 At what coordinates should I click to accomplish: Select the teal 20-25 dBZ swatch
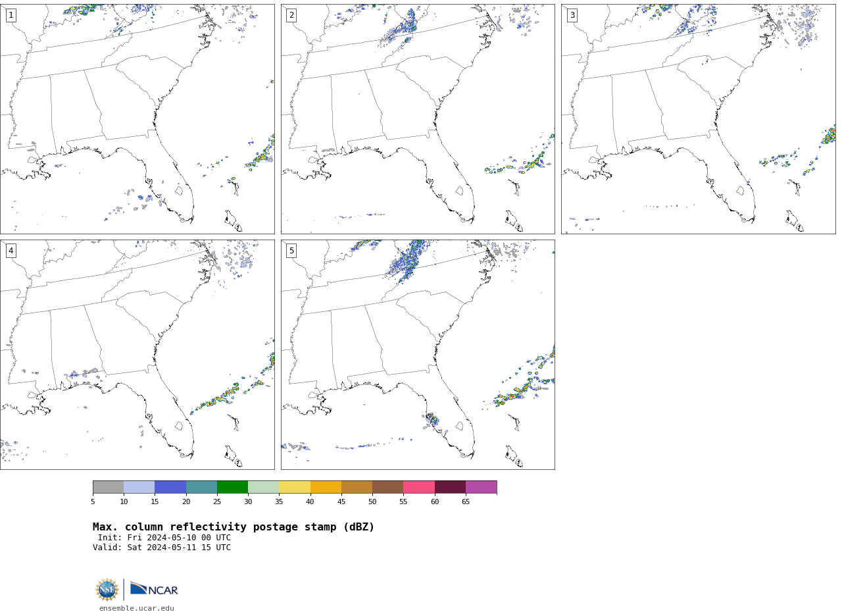(201, 487)
